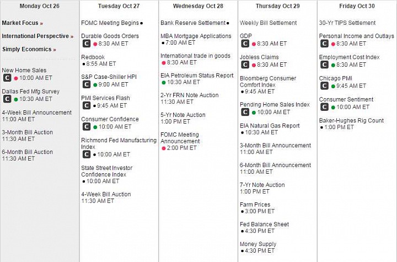Open the International Perspective link

[x=37, y=36]
